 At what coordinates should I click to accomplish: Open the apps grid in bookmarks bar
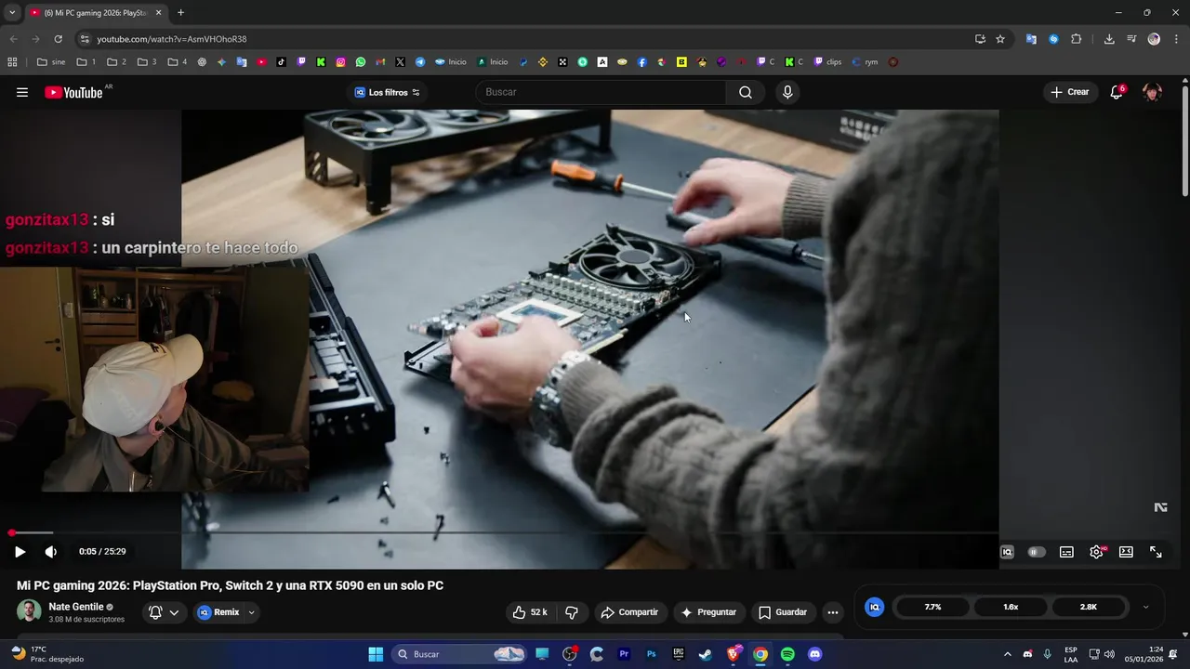tap(12, 62)
